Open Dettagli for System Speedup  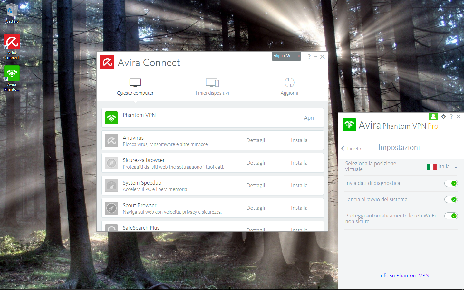pos(256,186)
